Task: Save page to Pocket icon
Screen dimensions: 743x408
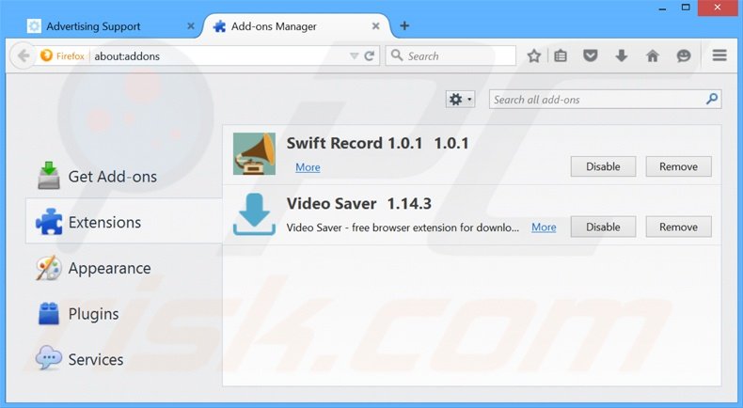Action: tap(590, 55)
